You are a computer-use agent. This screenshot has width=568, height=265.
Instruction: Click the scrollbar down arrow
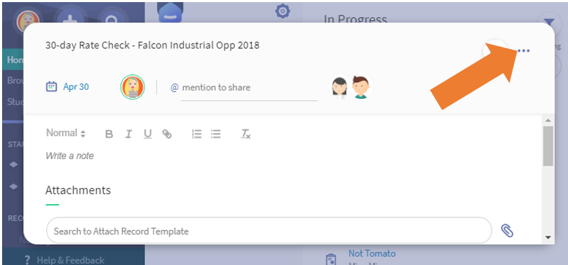(x=548, y=238)
